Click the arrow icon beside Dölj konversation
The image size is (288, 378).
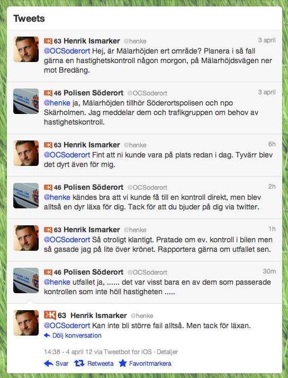[47, 336]
